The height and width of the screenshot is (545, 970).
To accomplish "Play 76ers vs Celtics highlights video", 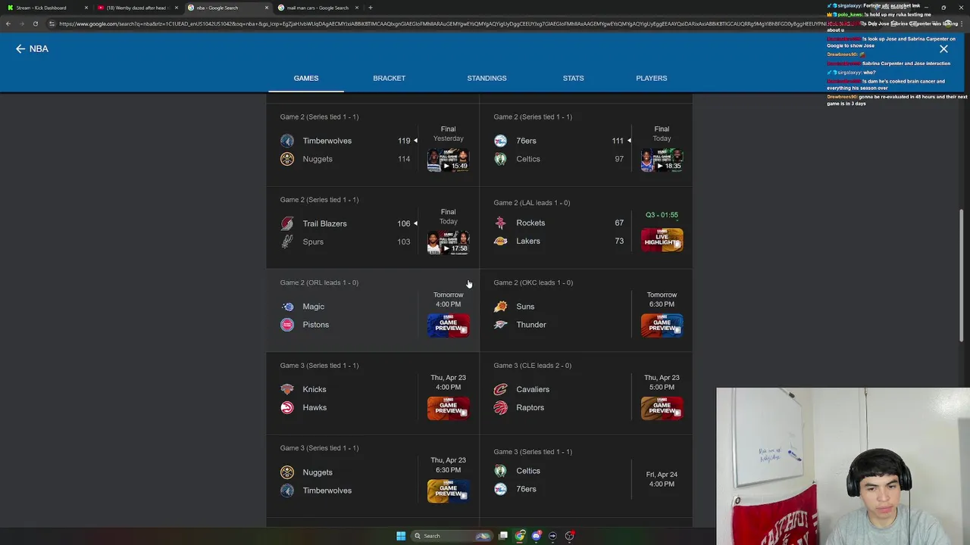I will coord(662,160).
